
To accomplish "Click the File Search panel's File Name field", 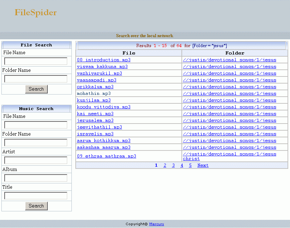I will tap(36, 61).
